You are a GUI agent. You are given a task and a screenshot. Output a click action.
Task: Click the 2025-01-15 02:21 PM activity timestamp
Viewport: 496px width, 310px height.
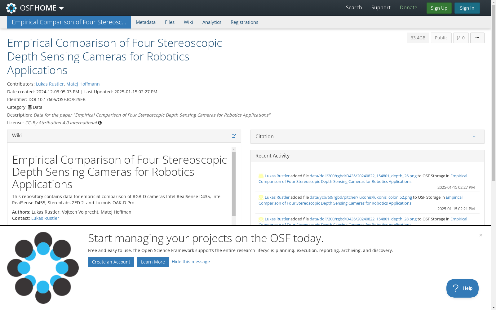click(456, 209)
